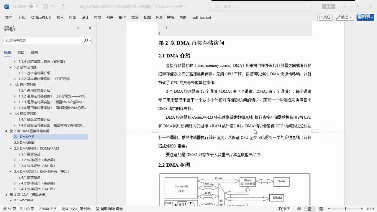Switch to Read Mode view icon

299,209
